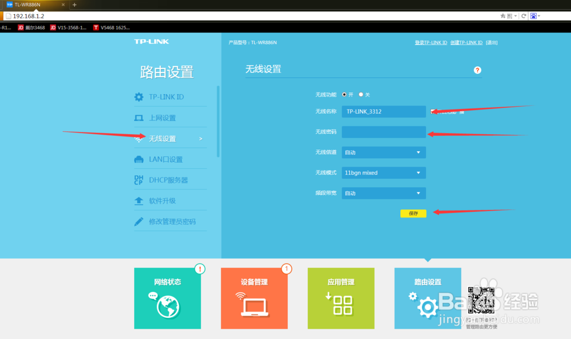Screen dimensions: 571x339
Task: Click the DHCP icon in the sidebar
Action: point(139,180)
